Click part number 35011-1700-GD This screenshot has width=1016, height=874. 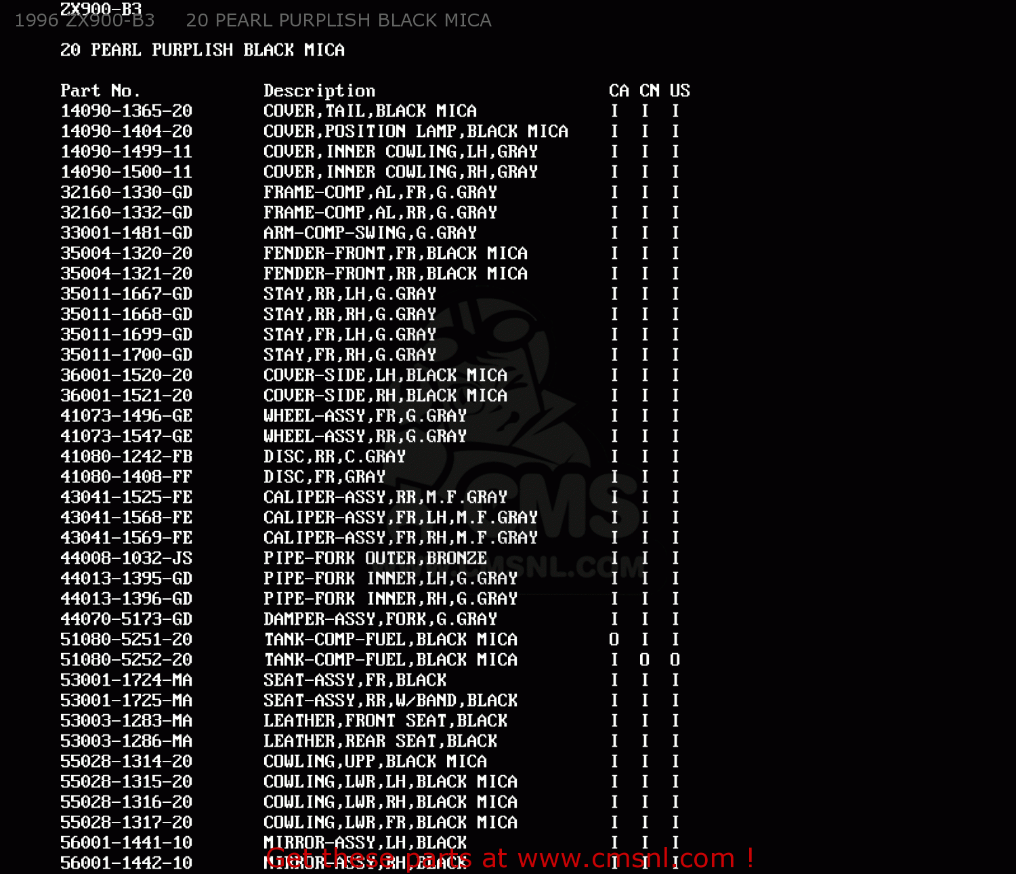pos(126,355)
